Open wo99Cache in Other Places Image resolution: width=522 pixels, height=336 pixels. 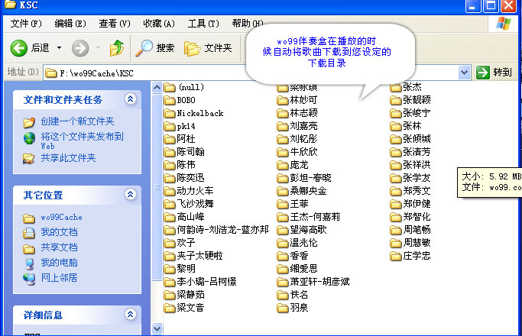point(61,217)
